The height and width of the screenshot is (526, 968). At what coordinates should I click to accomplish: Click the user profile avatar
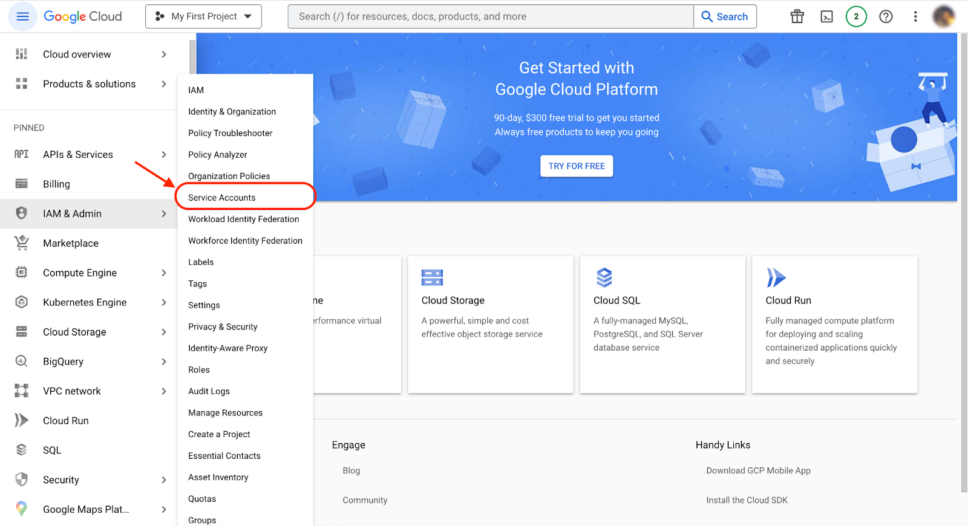[943, 16]
